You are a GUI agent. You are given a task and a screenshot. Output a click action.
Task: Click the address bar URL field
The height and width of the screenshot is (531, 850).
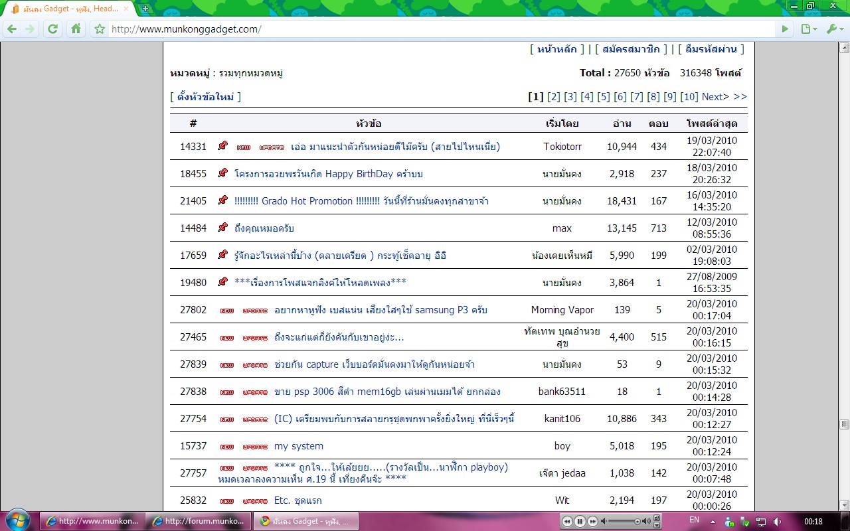[441, 29]
